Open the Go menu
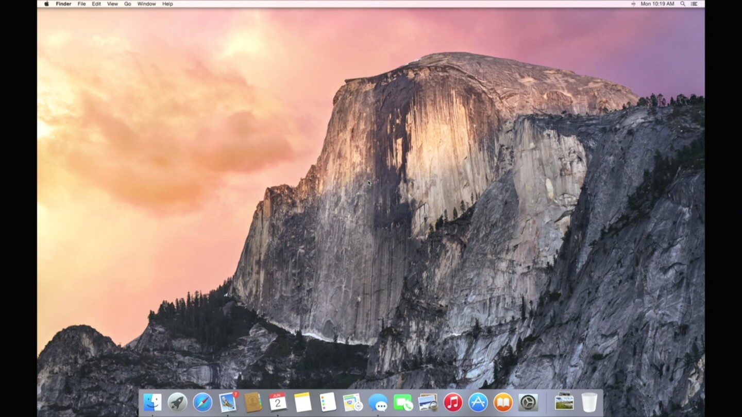 [x=127, y=4]
